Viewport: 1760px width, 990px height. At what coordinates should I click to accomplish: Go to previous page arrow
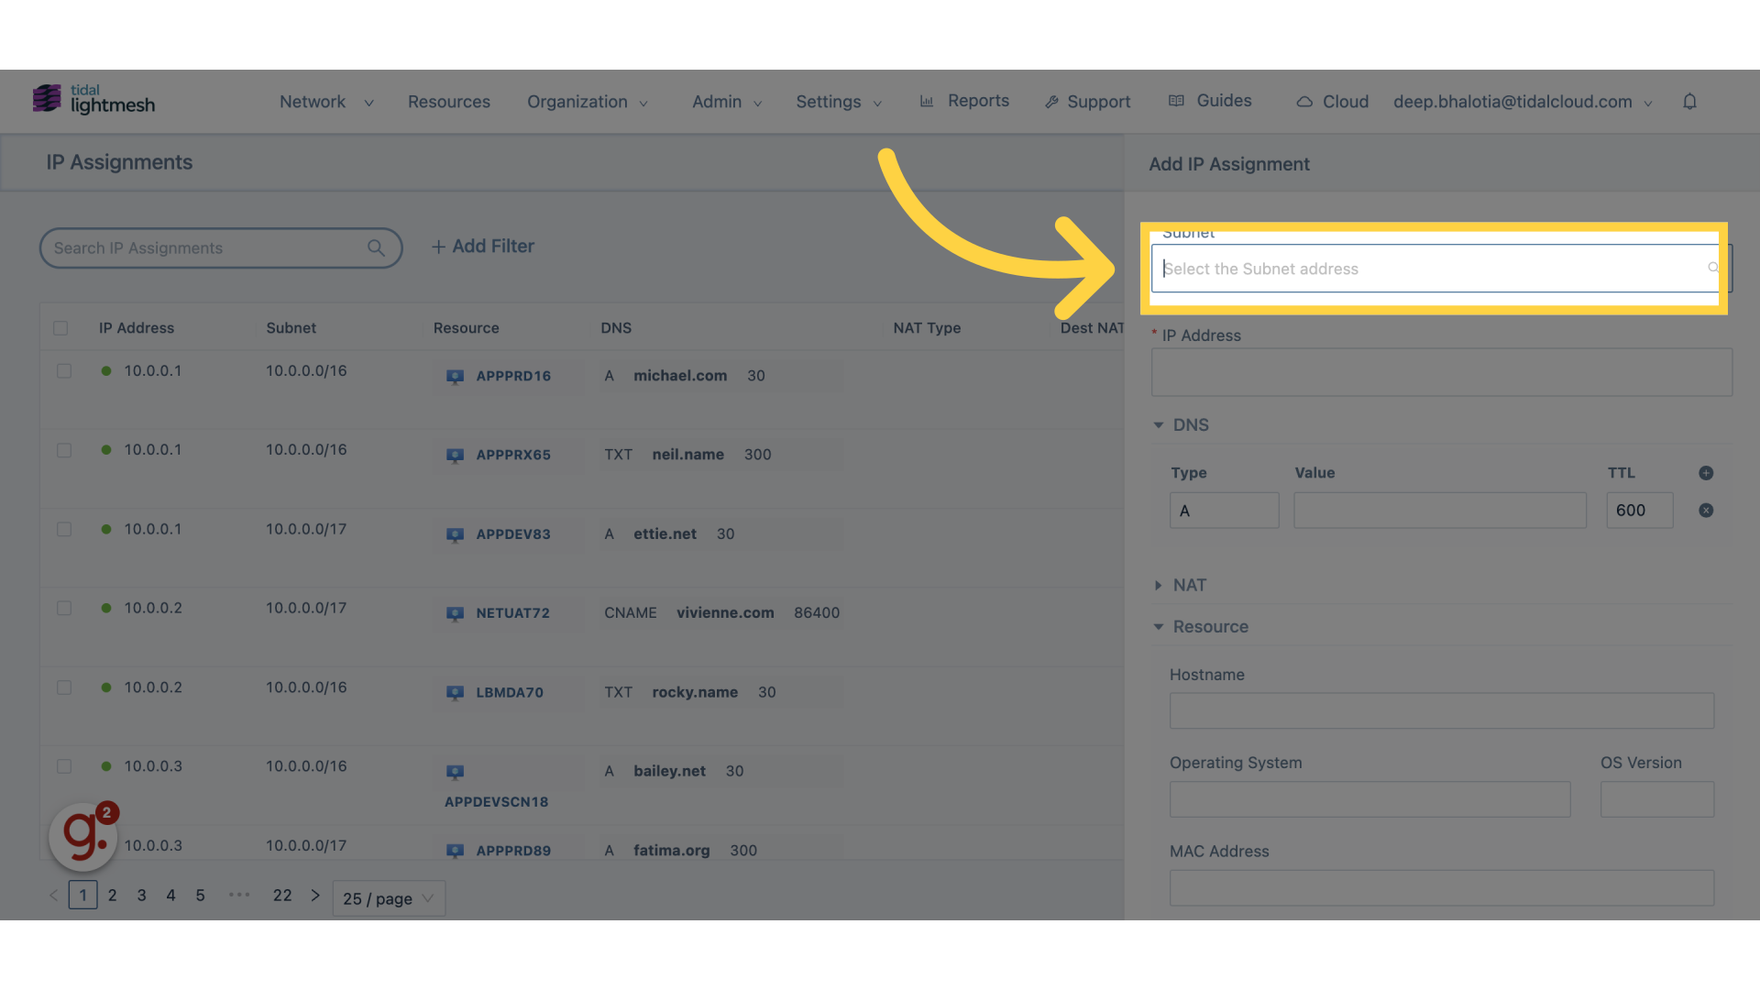click(53, 896)
